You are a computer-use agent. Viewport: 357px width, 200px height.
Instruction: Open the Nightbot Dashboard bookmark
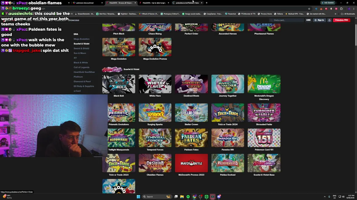(127, 14)
